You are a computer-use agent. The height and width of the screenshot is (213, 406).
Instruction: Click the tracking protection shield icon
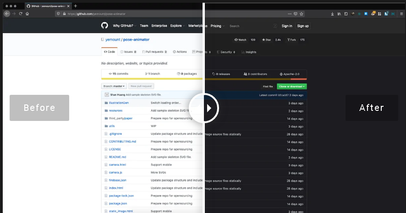(x=58, y=14)
